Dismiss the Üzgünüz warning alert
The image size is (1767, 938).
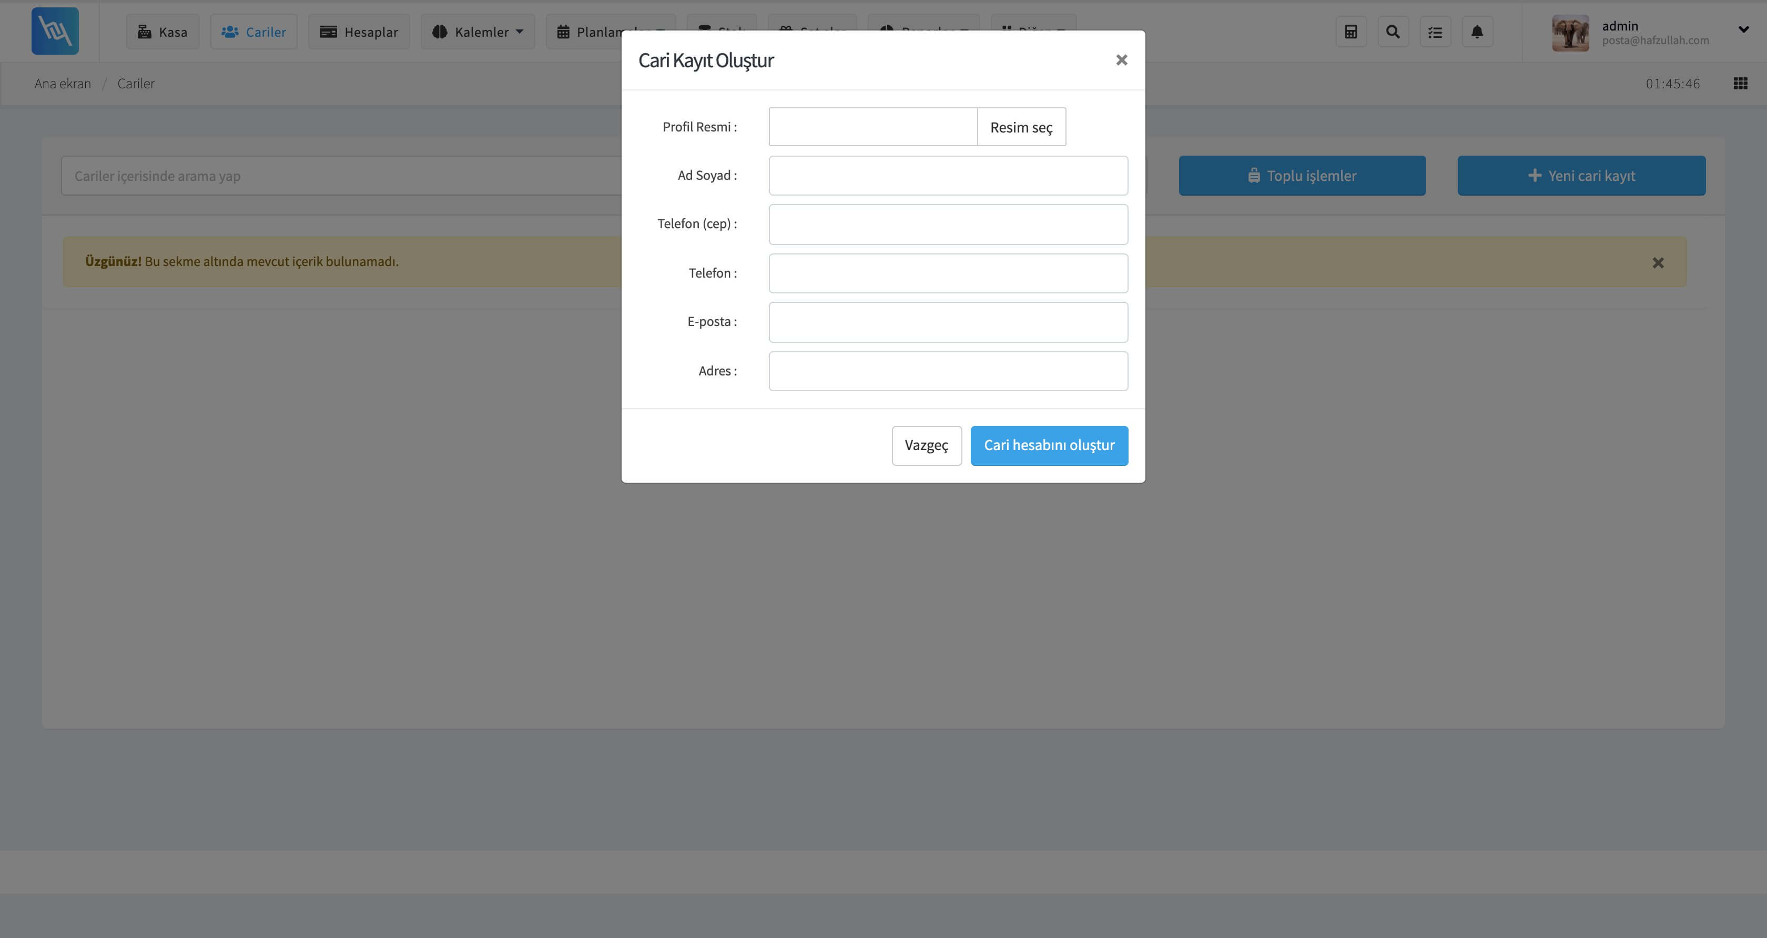coord(1658,262)
